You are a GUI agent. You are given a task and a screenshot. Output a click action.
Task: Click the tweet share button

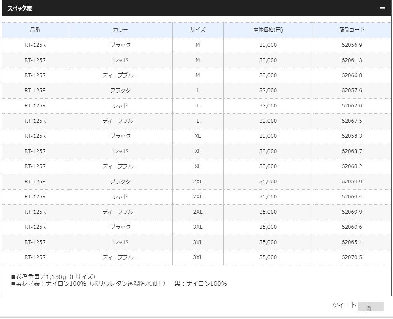coord(371,306)
